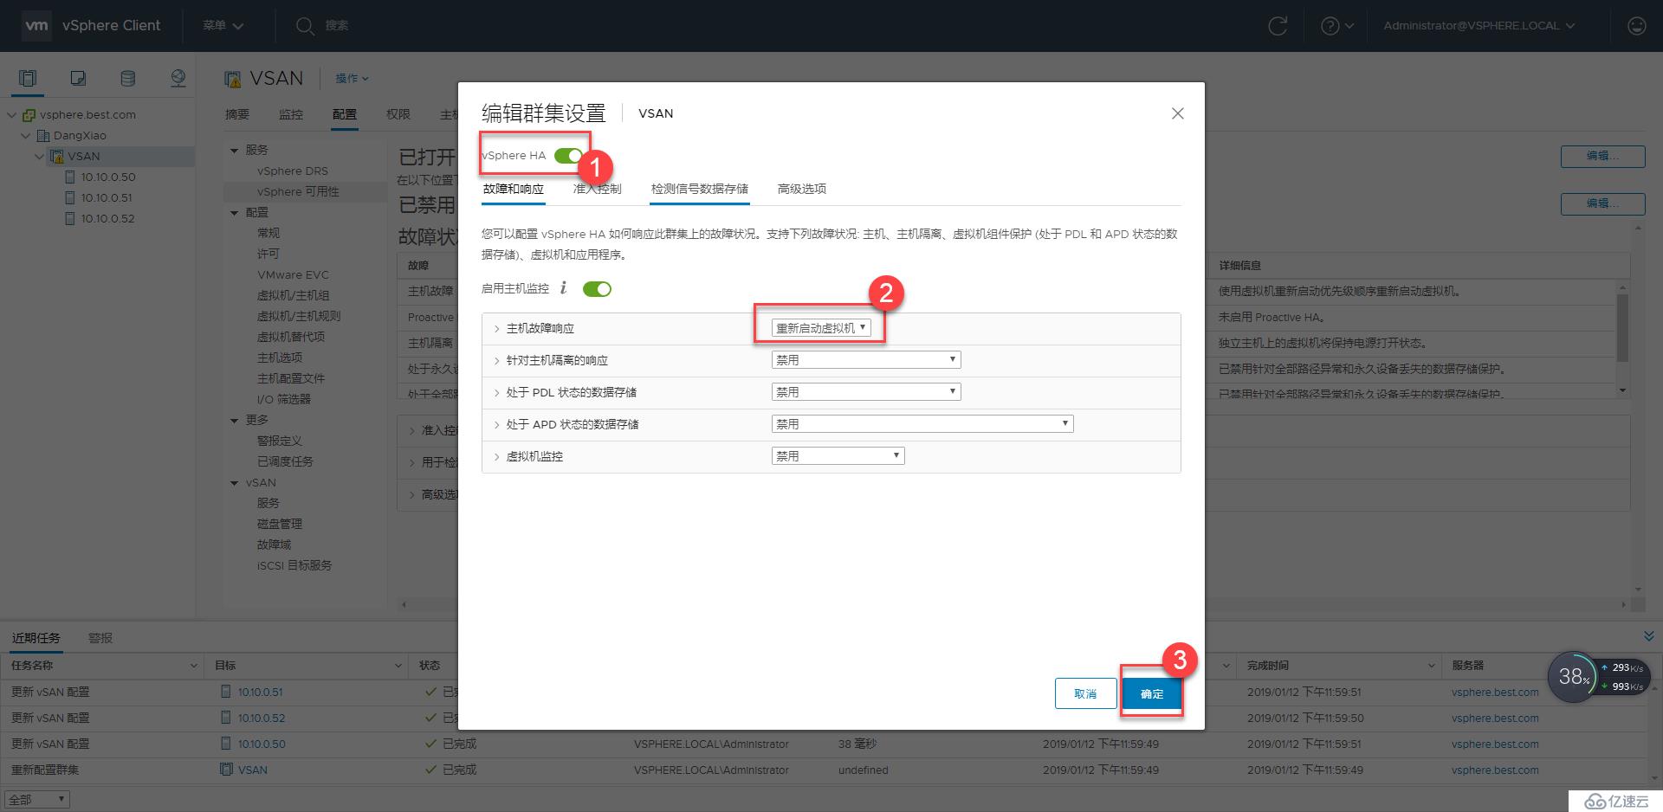Click the vsphere.best.com link in the top task row
The width and height of the screenshot is (1663, 812).
click(1495, 692)
